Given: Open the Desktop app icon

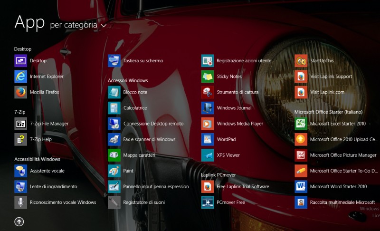Looking at the screenshot, I should (x=20, y=60).
